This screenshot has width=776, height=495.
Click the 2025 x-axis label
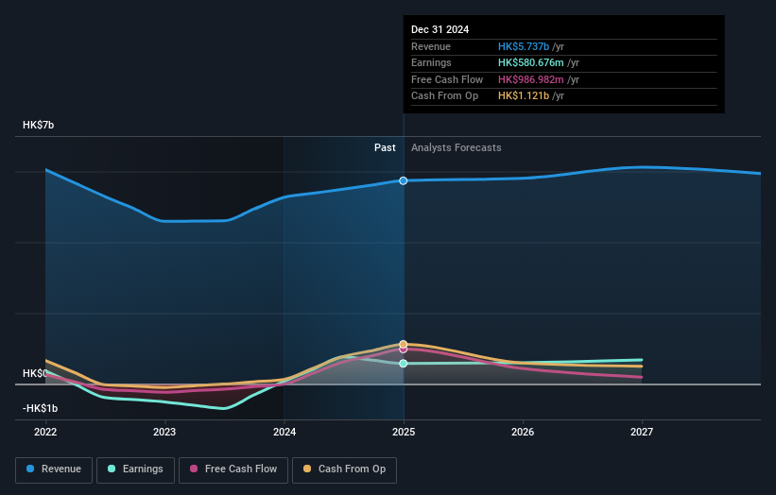click(404, 432)
